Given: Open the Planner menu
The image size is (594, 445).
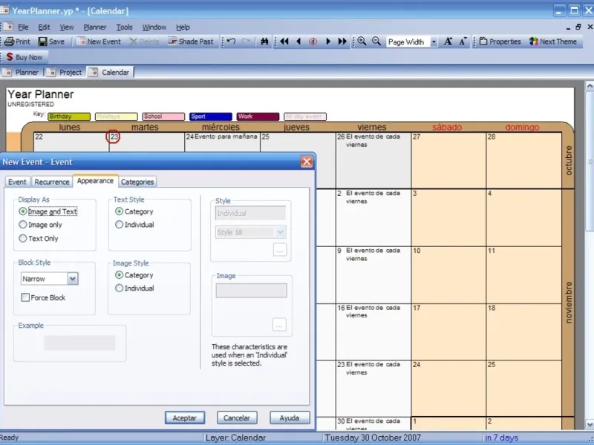Looking at the screenshot, I should point(95,27).
